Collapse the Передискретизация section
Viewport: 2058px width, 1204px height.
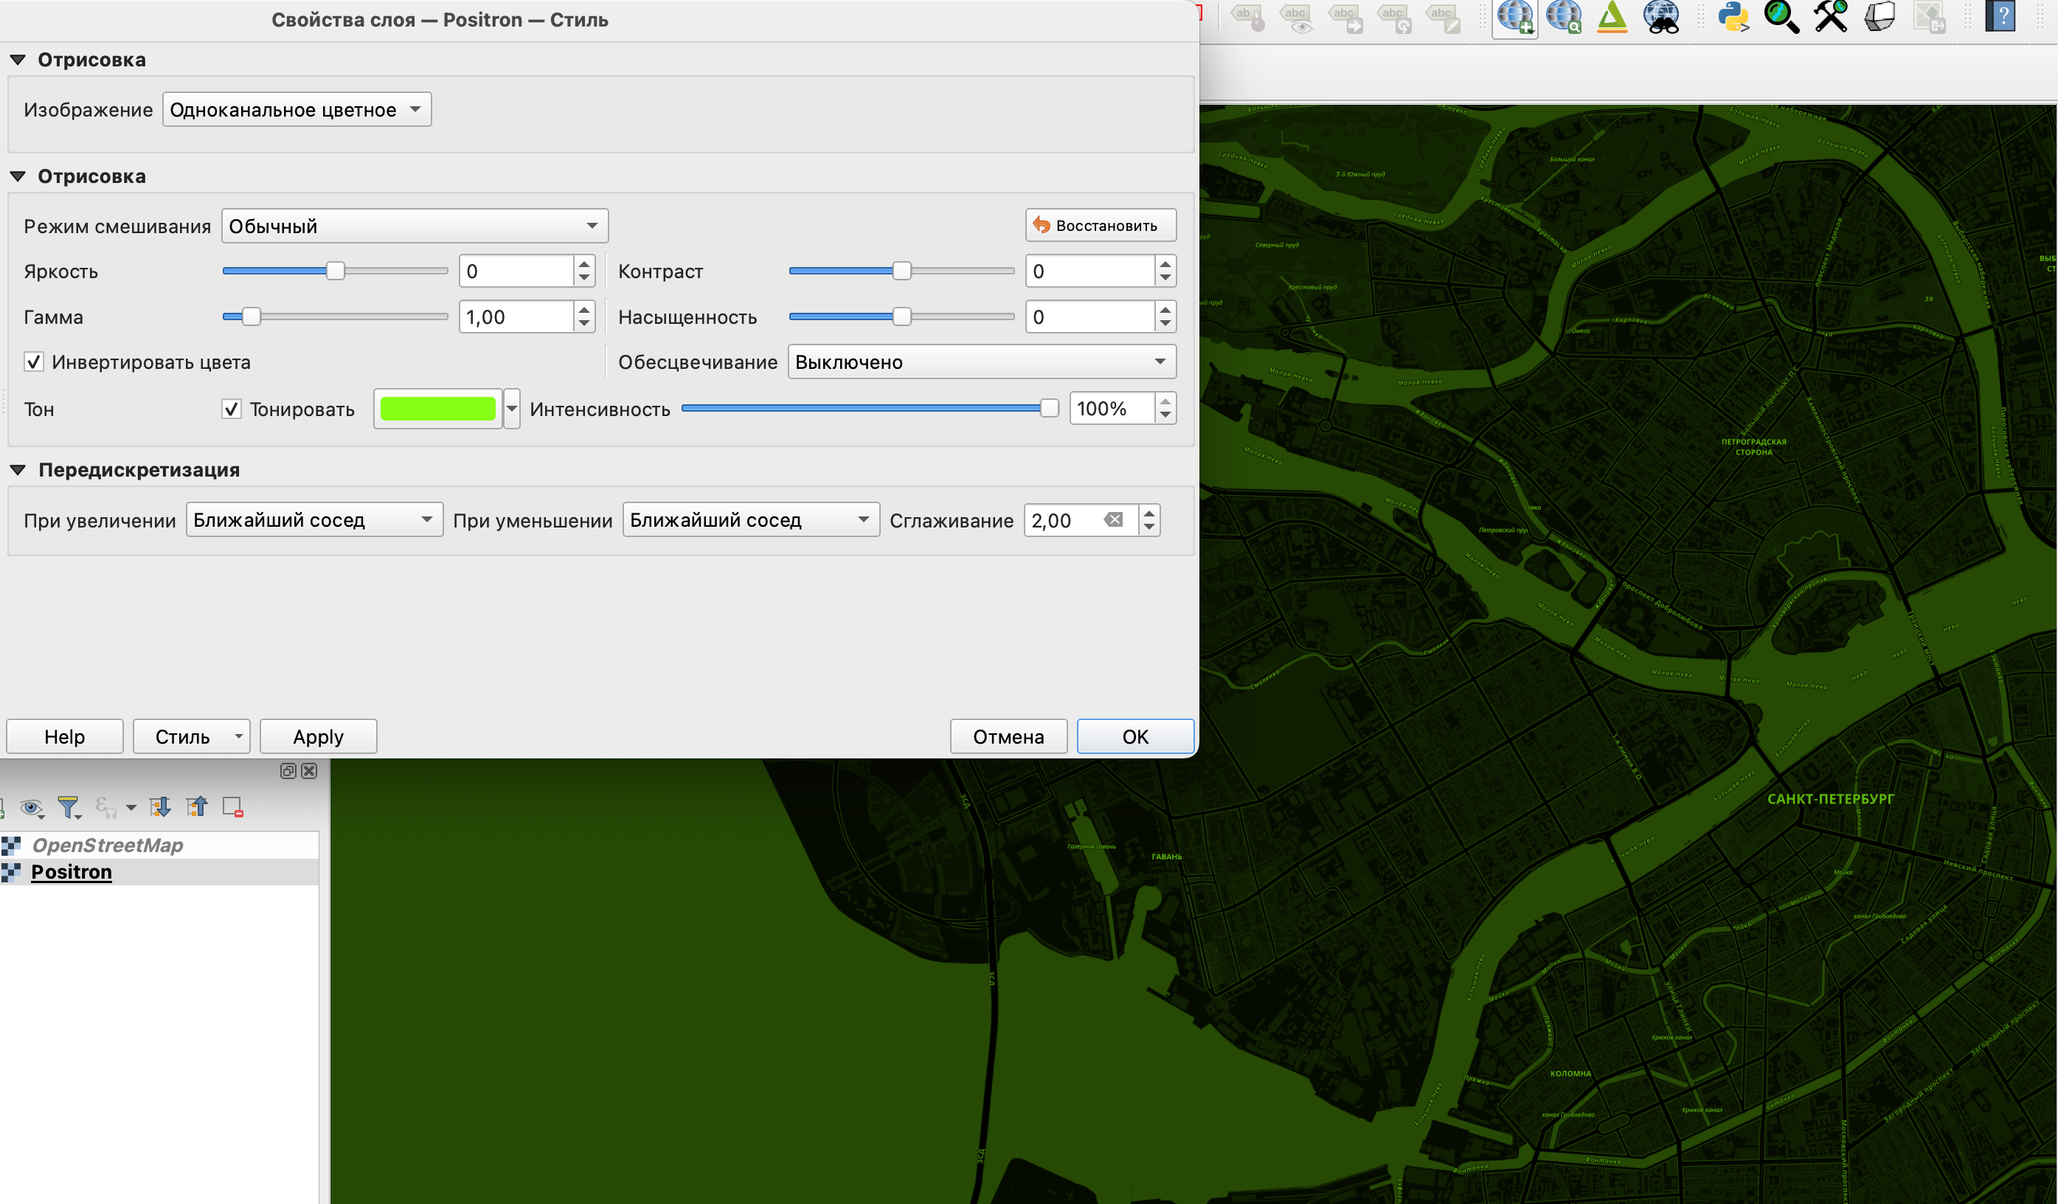(18, 470)
